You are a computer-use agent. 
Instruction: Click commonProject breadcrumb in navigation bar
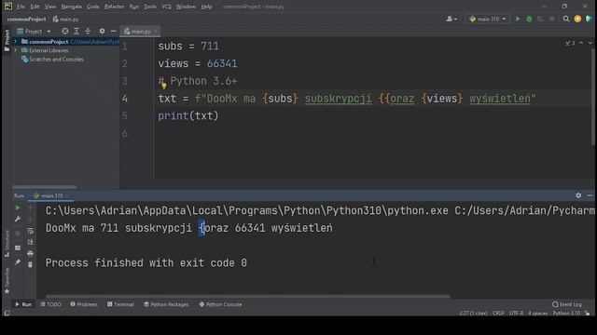click(x=26, y=19)
